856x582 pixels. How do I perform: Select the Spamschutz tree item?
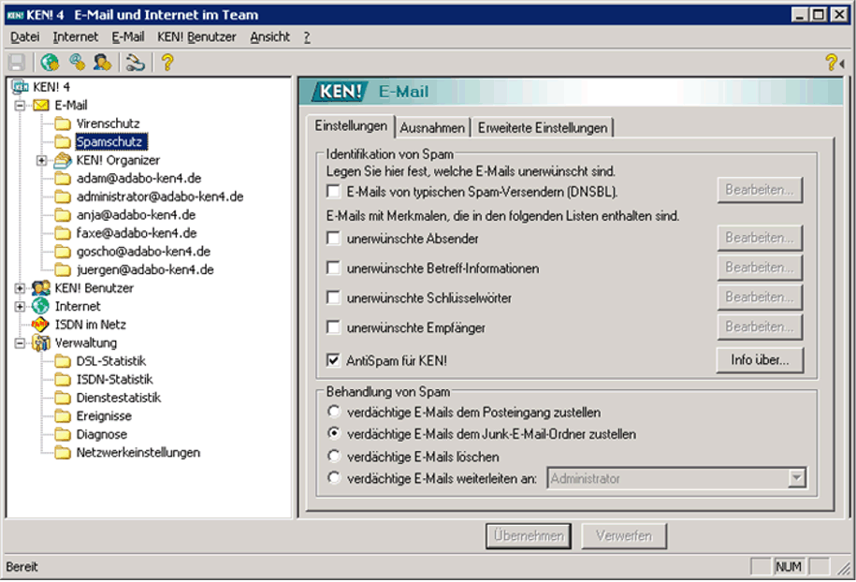click(x=110, y=142)
